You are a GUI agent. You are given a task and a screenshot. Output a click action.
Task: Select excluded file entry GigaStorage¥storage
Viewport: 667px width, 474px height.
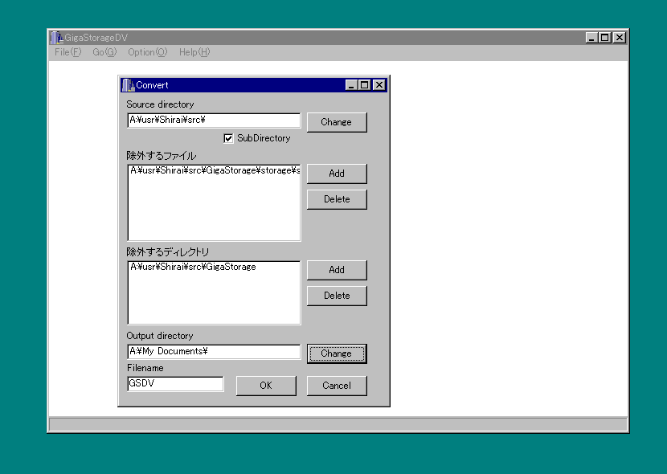pos(215,170)
